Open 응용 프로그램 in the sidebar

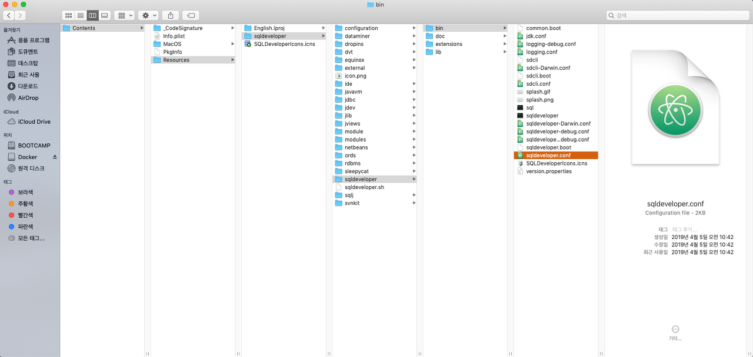pyautogui.click(x=29, y=40)
